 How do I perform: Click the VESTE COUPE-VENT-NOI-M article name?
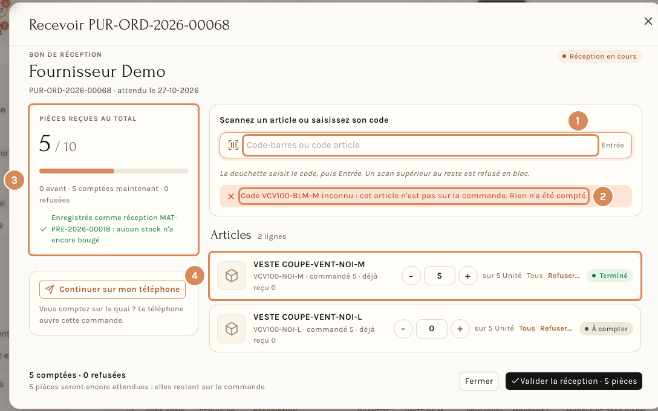pos(309,265)
